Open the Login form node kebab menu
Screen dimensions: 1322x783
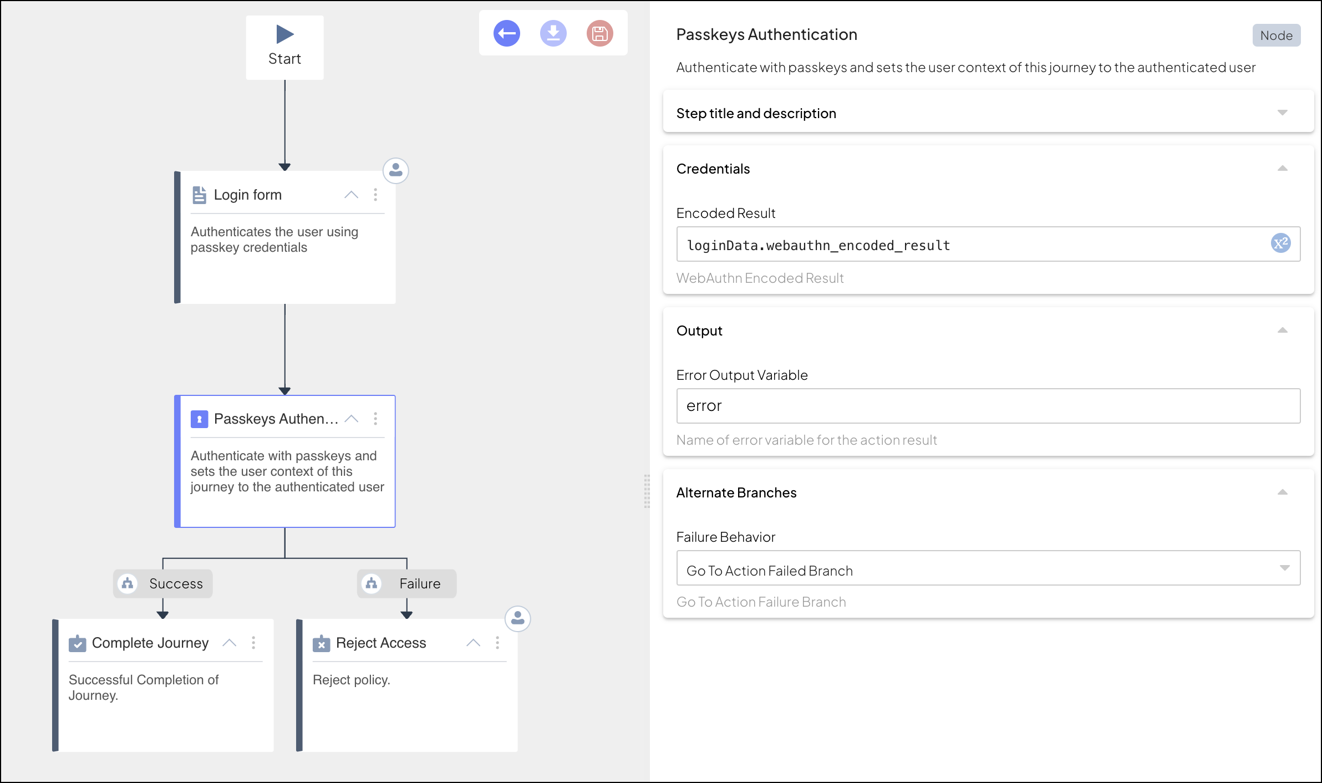(x=375, y=195)
